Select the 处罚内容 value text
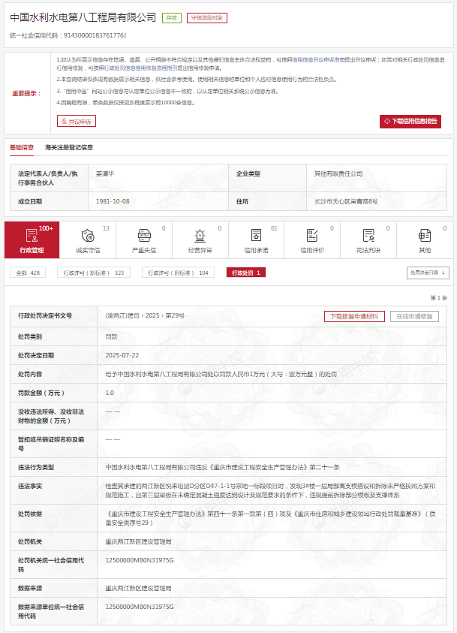Image resolution: width=457 pixels, height=633 pixels. pyautogui.click(x=221, y=374)
